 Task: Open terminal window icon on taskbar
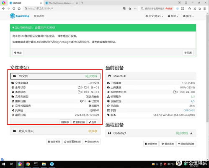(x=36, y=164)
